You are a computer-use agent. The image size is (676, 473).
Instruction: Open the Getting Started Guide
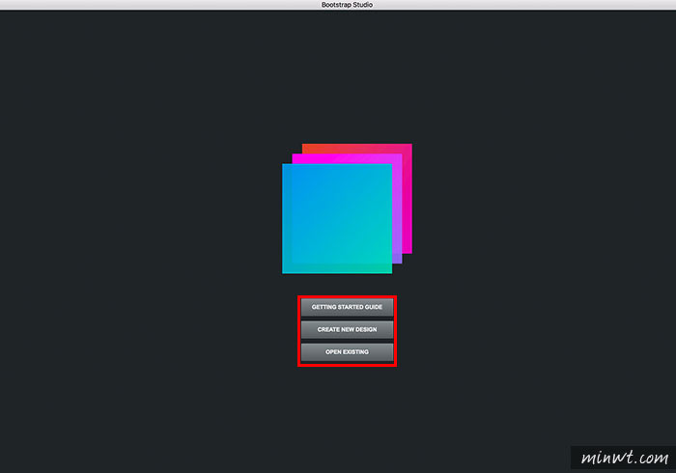pos(347,307)
